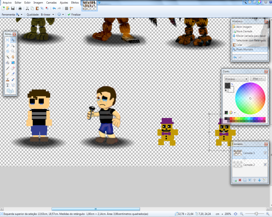The width and height of the screenshot is (272, 217).
Task: Select the Paintbrush tool
Action: [8, 68]
